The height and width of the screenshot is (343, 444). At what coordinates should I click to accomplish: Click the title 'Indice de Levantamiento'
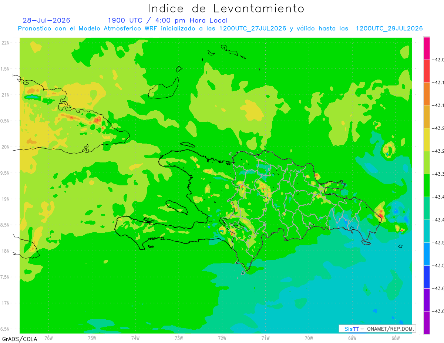[226, 9]
